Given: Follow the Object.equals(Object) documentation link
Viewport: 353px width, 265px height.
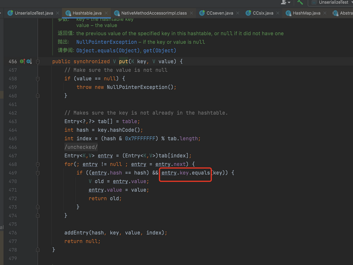Looking at the screenshot, I should (108, 51).
